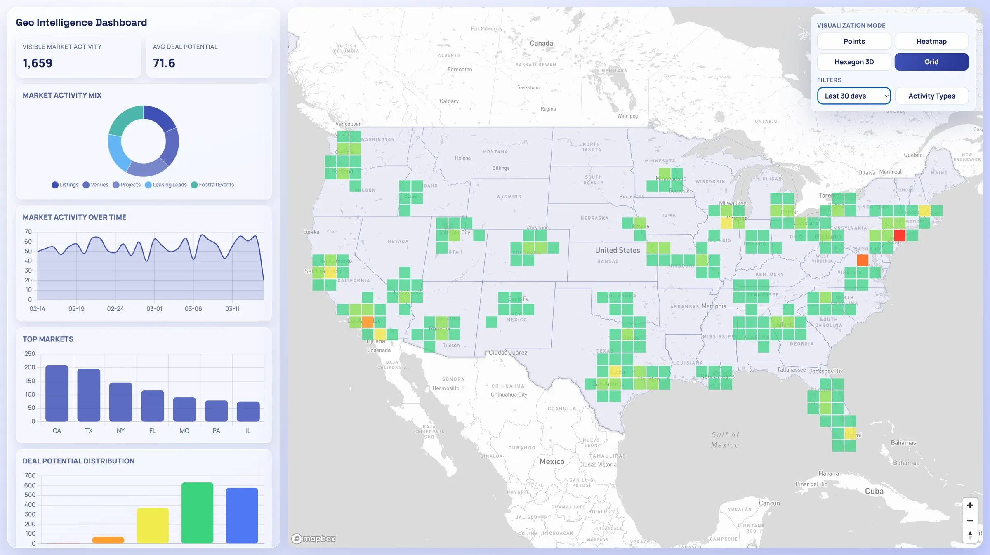Click the MO bar in Top Markets
The image size is (990, 555).
[184, 409]
